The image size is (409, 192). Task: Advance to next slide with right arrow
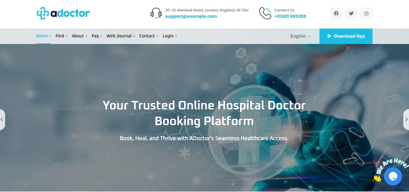point(406,120)
